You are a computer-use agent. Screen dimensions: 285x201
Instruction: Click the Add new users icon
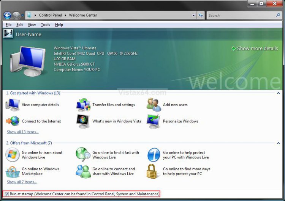coord(154,105)
